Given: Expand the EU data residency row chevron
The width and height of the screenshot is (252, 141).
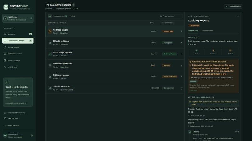Looking at the screenshot, I should point(181,43).
